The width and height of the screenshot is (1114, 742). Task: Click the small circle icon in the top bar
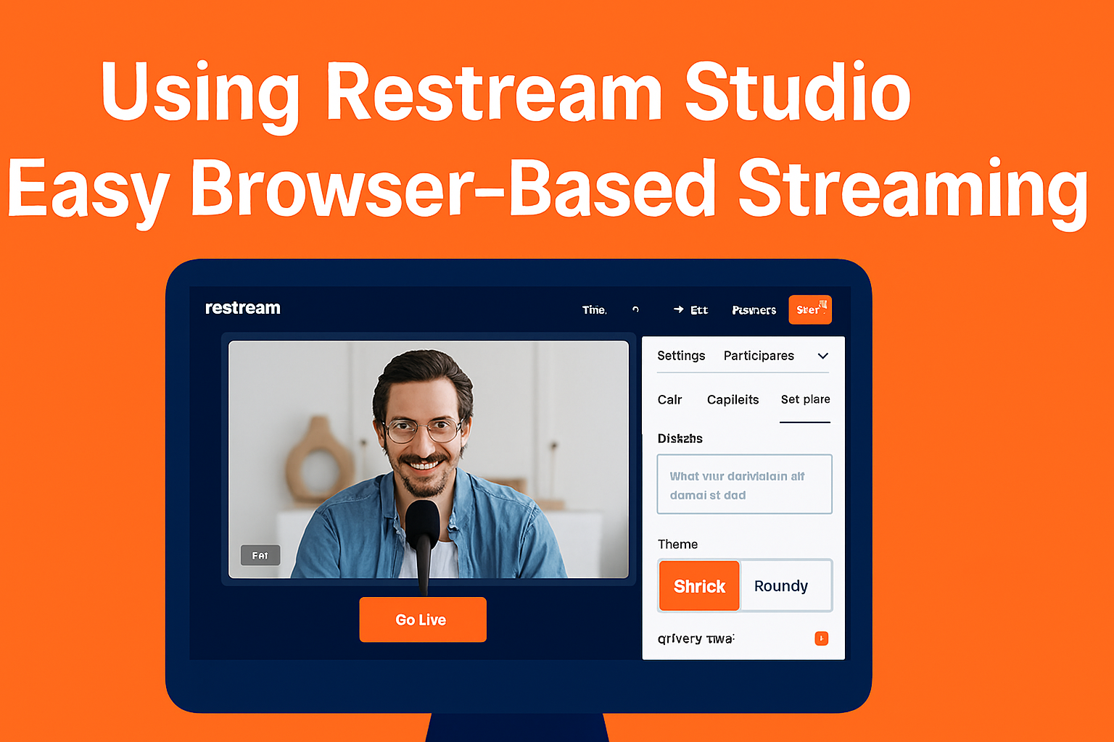pyautogui.click(x=635, y=309)
